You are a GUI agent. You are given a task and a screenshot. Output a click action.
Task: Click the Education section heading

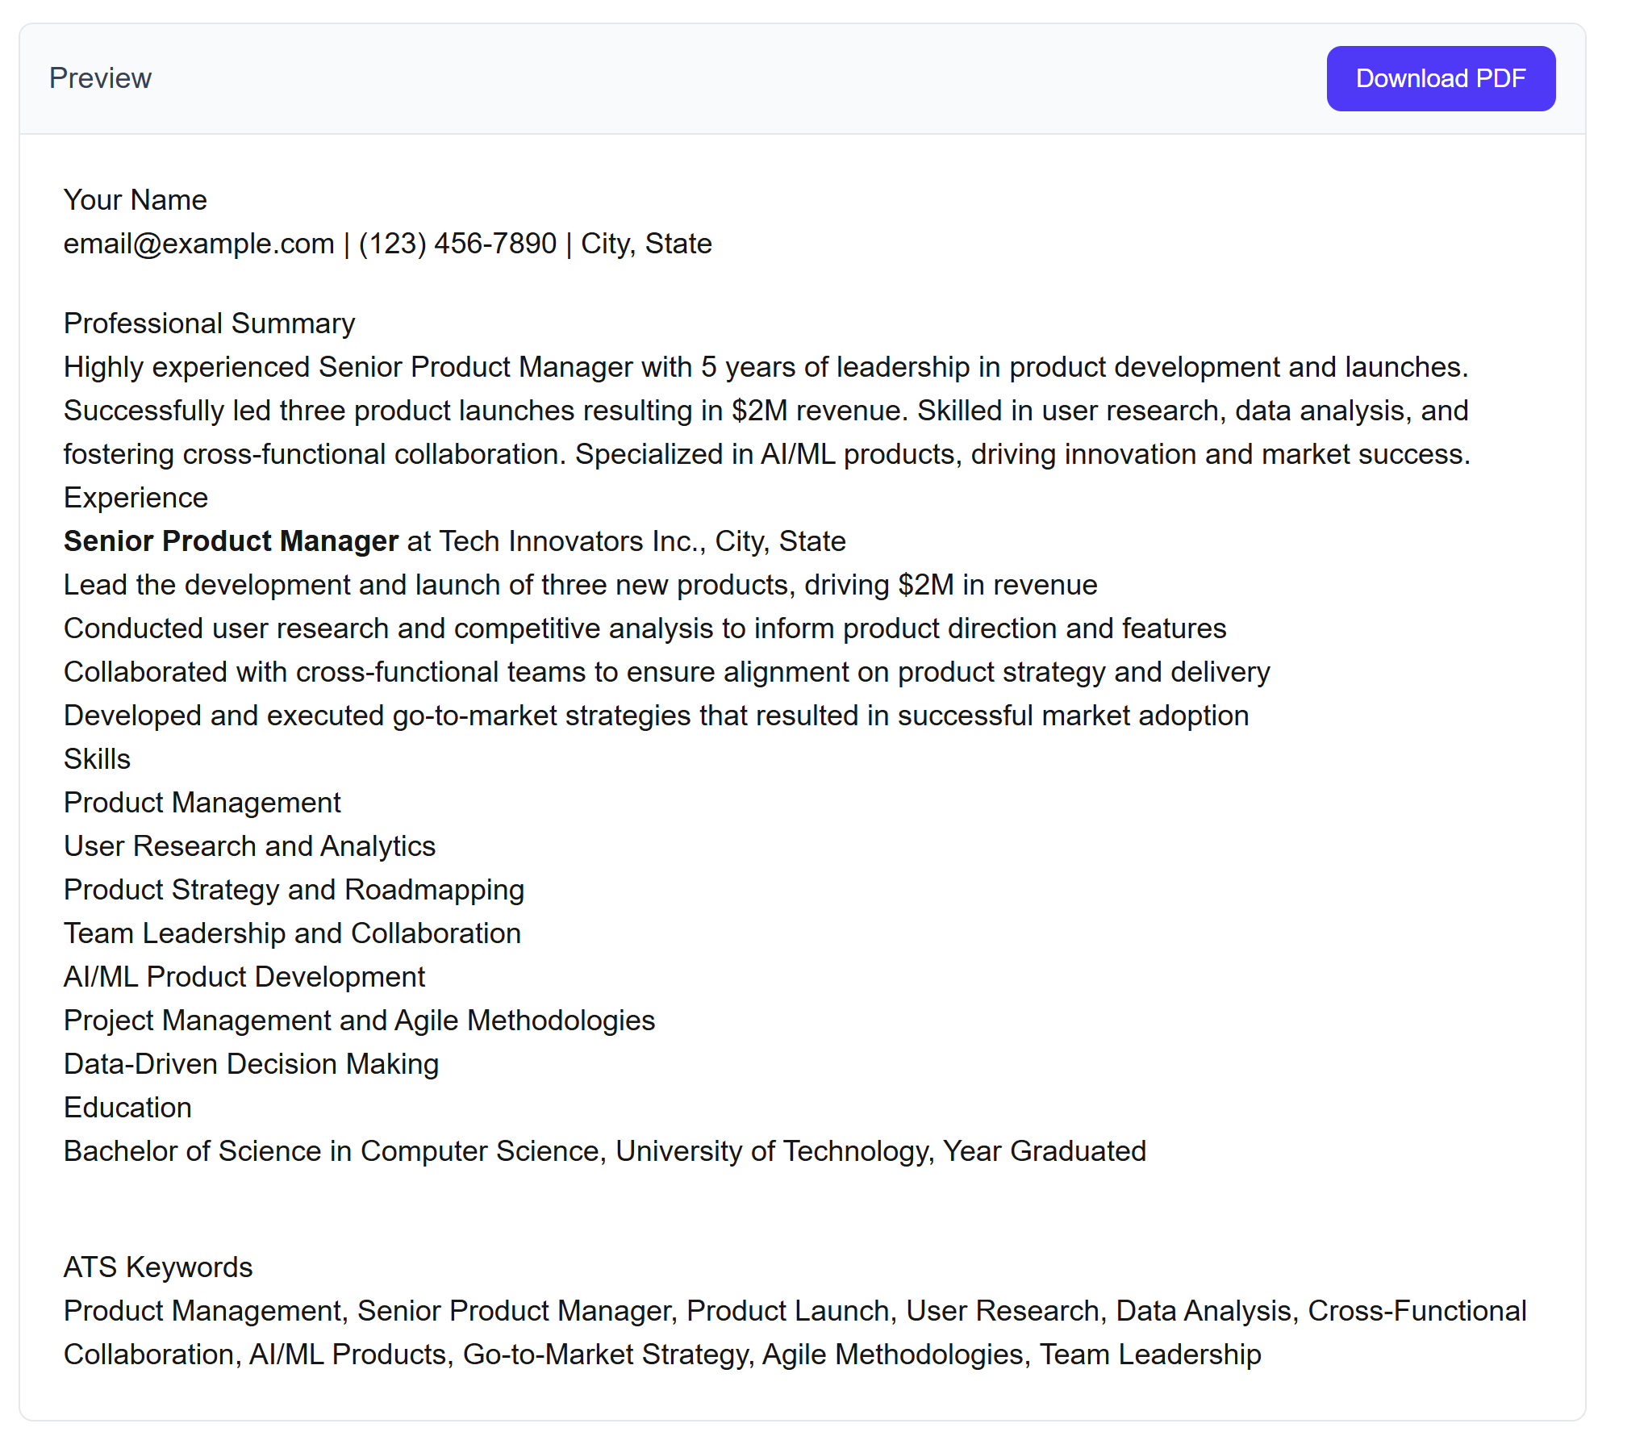[x=127, y=1108]
